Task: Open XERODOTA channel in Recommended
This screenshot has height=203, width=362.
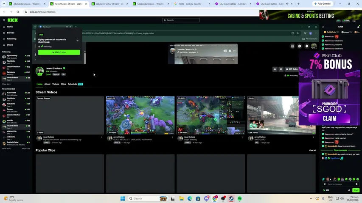Action: (x=16, y=132)
